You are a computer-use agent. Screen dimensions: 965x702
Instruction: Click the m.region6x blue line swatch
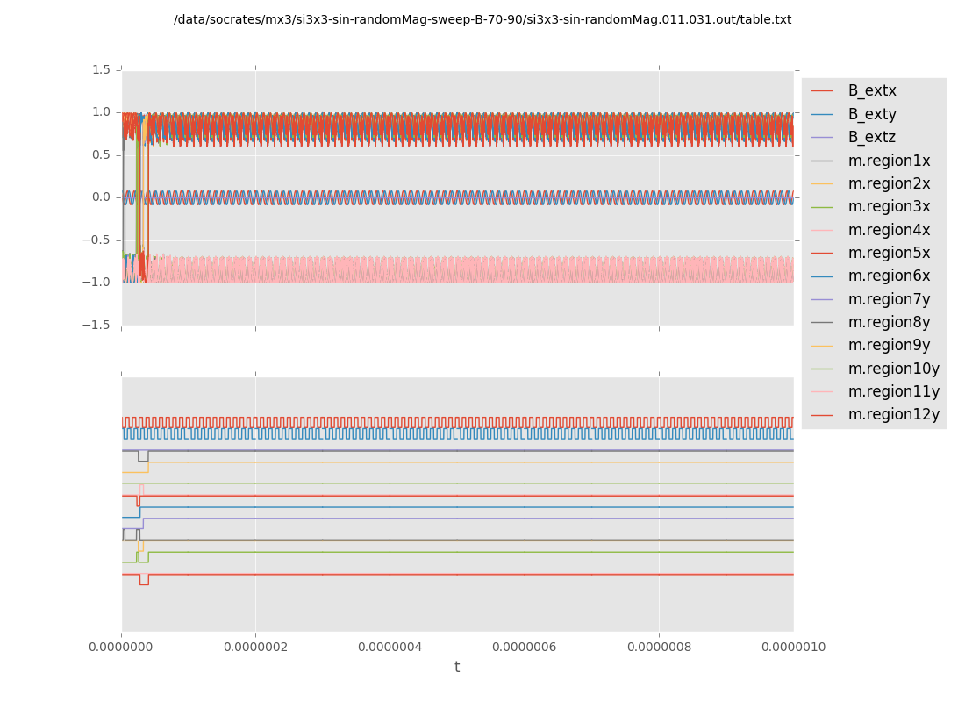click(x=822, y=276)
